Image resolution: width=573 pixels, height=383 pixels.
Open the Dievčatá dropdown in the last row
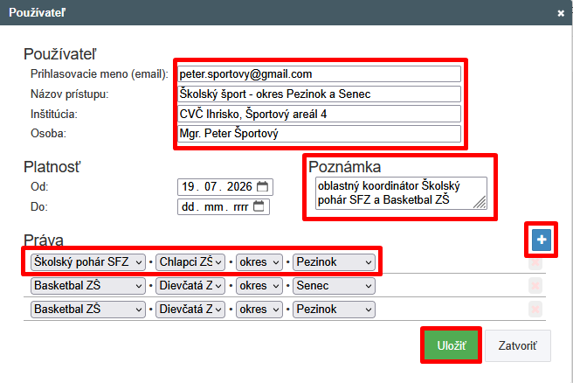[190, 310]
